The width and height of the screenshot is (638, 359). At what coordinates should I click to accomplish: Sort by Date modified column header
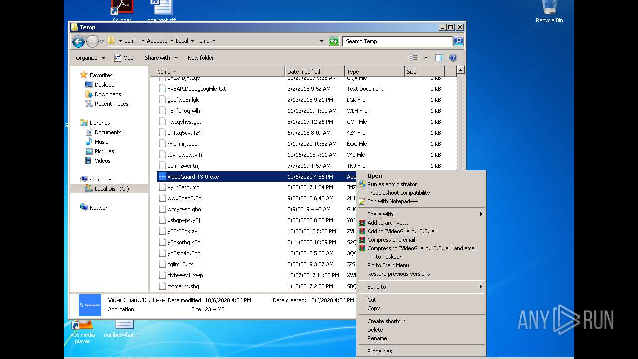click(315, 72)
